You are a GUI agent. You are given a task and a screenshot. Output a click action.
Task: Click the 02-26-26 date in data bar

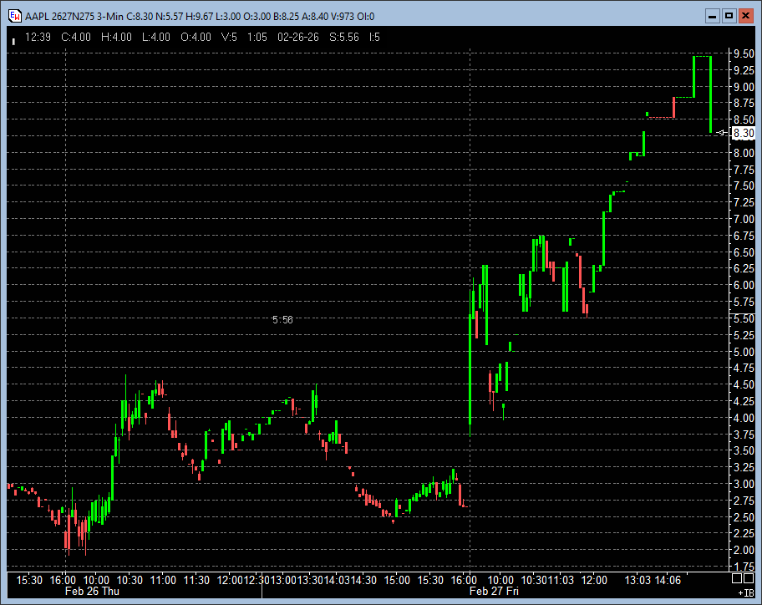[x=295, y=37]
